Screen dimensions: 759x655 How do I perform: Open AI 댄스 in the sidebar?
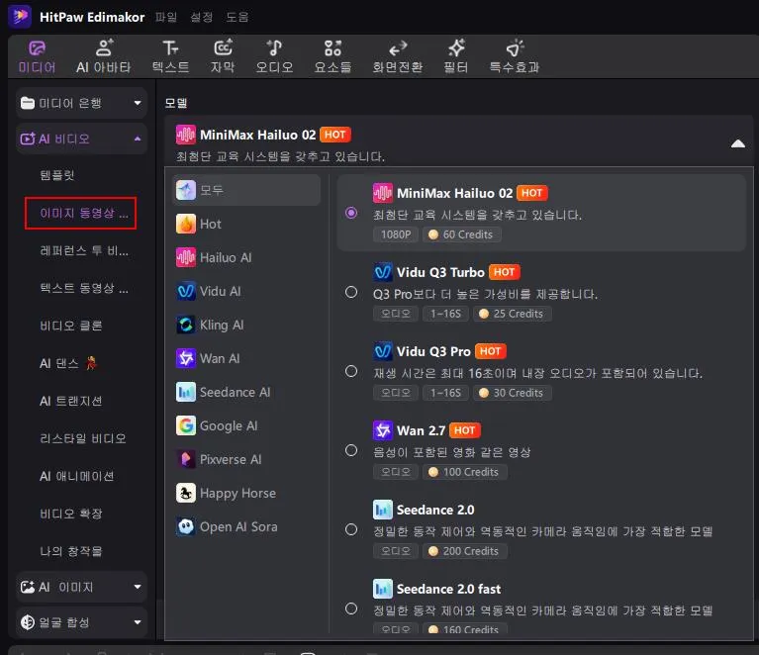[67, 363]
